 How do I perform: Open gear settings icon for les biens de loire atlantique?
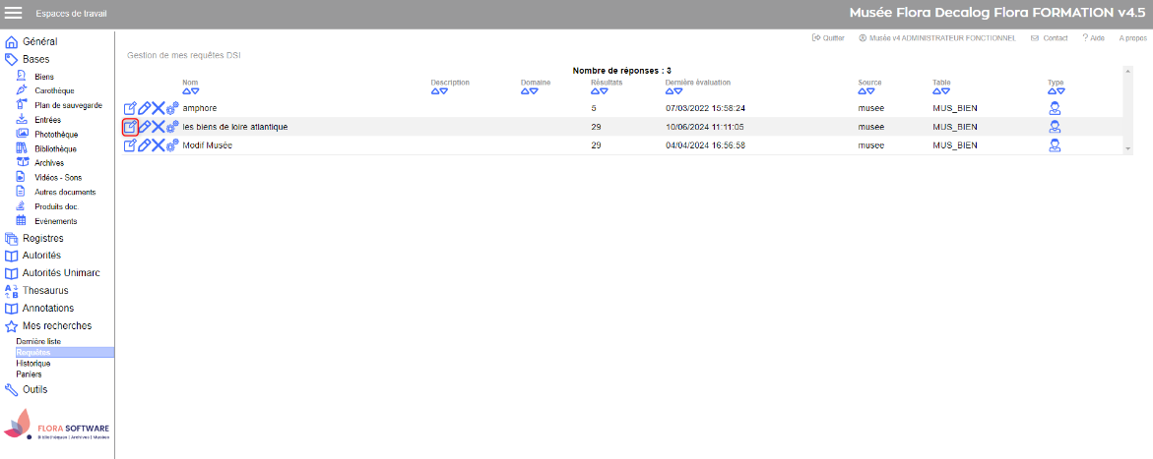click(172, 127)
